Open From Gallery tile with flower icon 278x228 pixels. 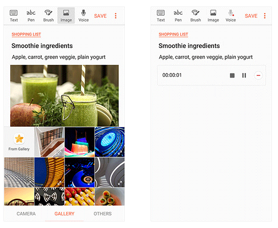19,142
